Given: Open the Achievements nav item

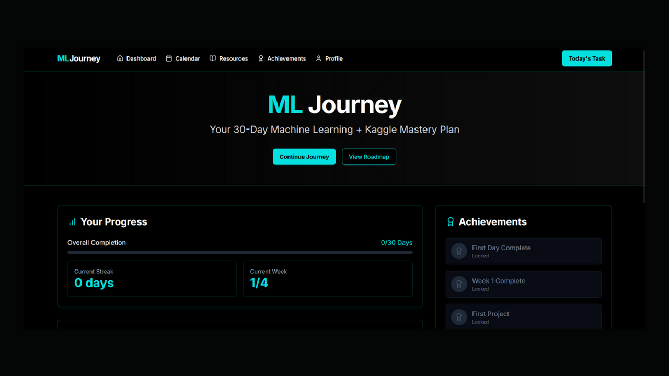Looking at the screenshot, I should [x=282, y=58].
